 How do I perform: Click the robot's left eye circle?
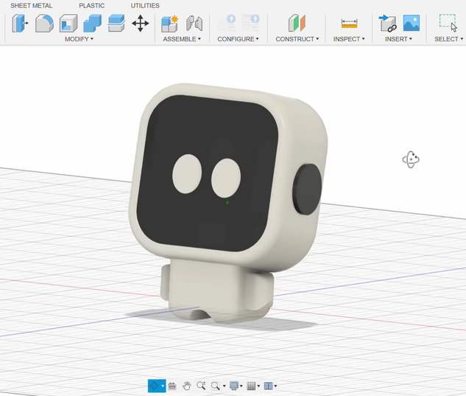(187, 174)
